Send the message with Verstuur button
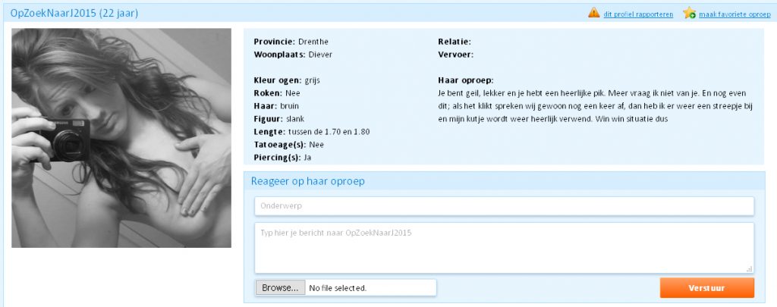The height and width of the screenshot is (307, 777). tap(707, 288)
